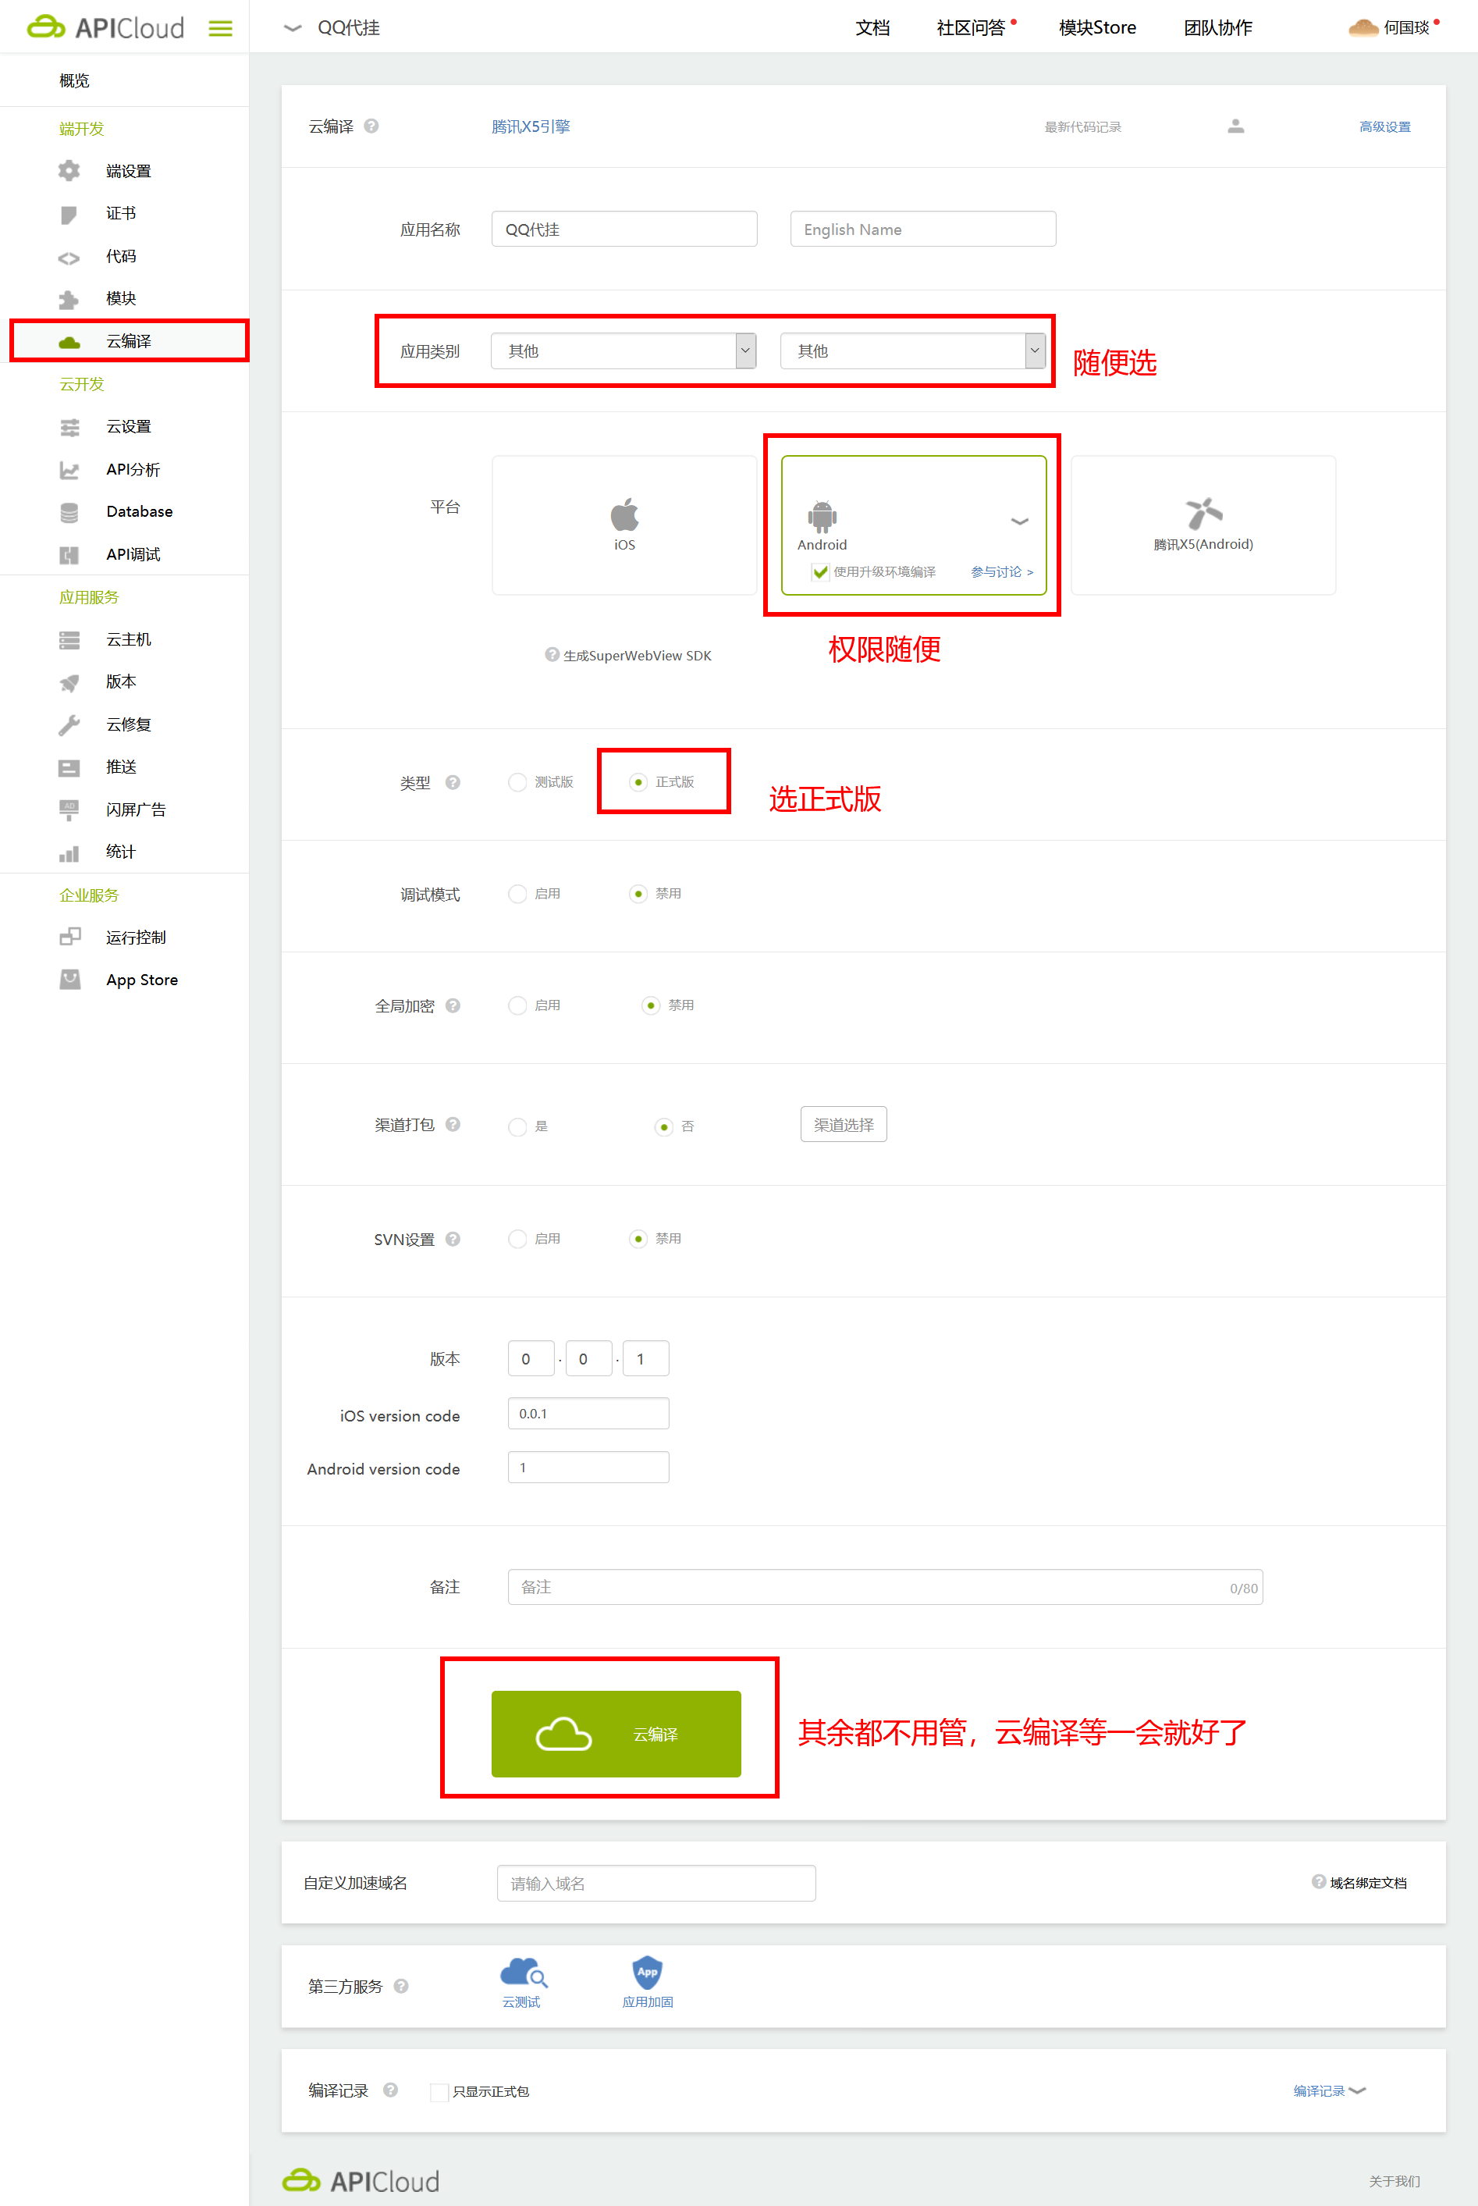Click the green 云编译 build button
The width and height of the screenshot is (1478, 2206).
point(616,1734)
